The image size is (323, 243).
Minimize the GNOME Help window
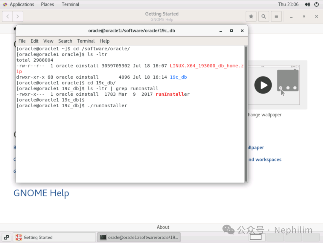(291, 17)
